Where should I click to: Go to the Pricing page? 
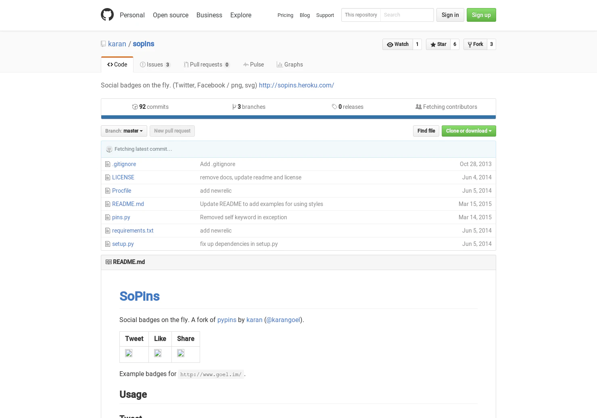click(x=285, y=15)
